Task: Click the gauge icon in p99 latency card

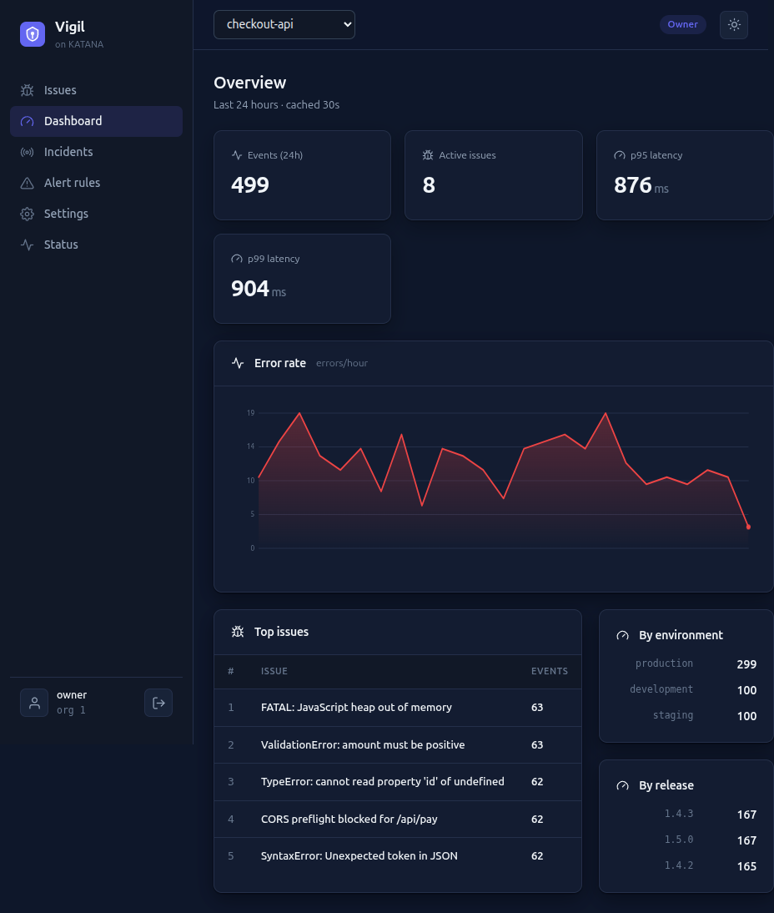Action: (x=237, y=259)
